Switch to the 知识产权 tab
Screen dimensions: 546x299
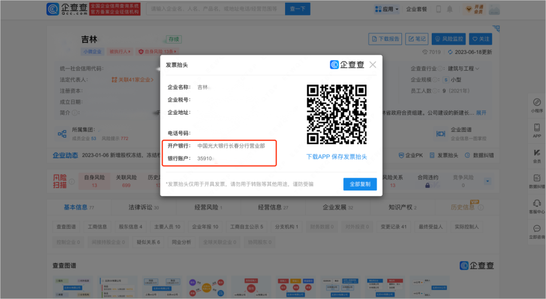pos(402,207)
